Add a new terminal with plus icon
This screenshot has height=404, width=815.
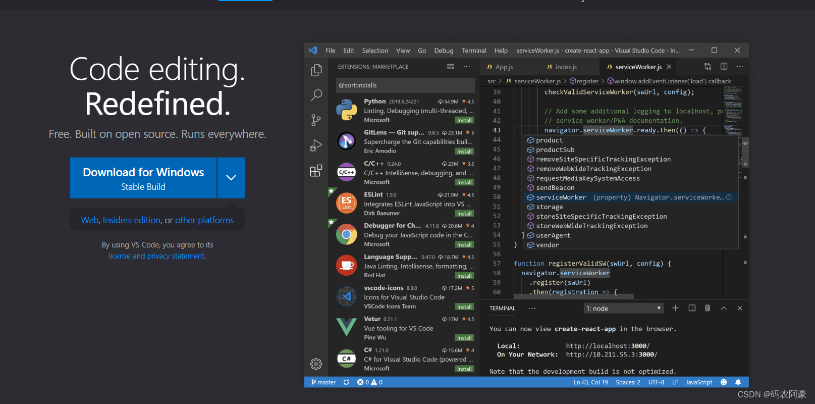pyautogui.click(x=676, y=308)
